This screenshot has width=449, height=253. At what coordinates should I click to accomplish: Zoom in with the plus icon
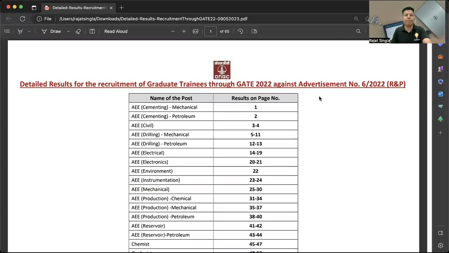pos(184,31)
